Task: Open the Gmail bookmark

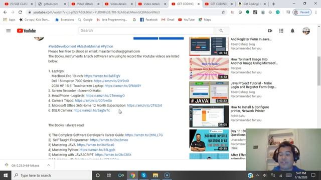Action: click(168, 19)
